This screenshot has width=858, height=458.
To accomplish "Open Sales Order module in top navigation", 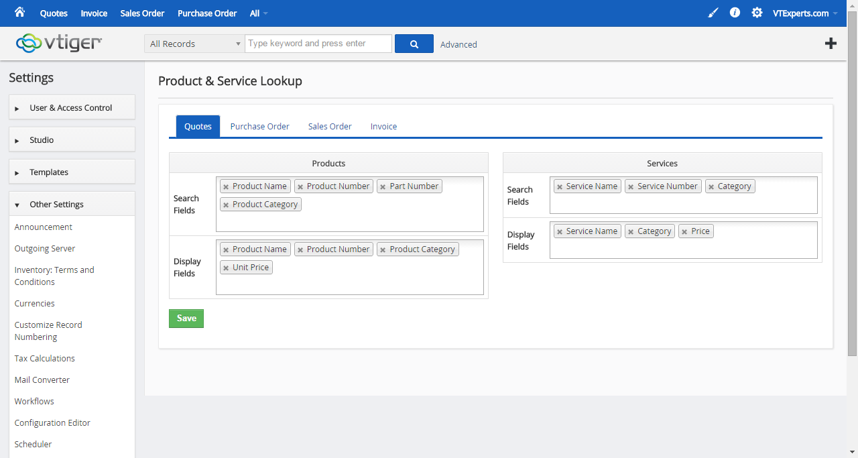I will coord(142,13).
